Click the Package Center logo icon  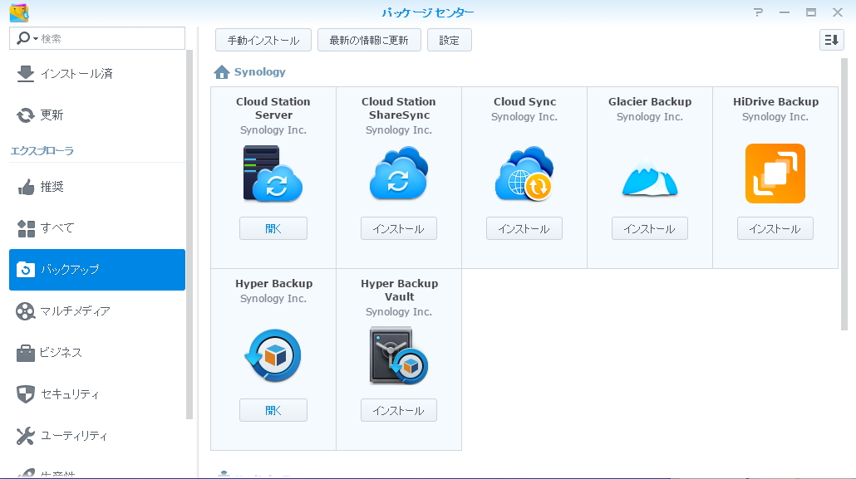click(x=19, y=12)
